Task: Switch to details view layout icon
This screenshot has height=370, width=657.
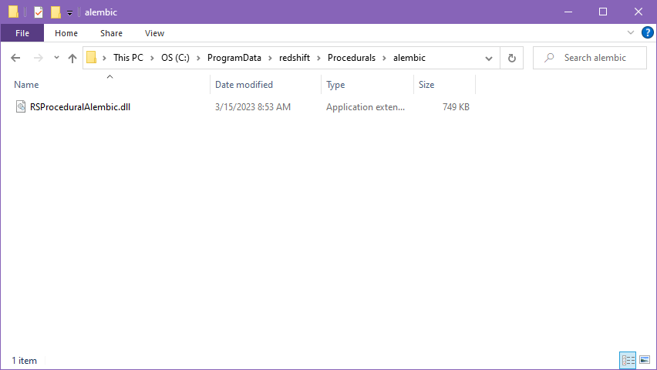Action: (628, 360)
